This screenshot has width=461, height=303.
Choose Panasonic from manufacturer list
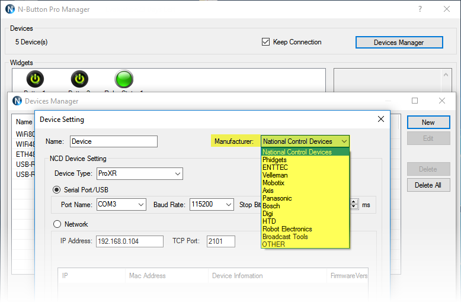[305, 198]
